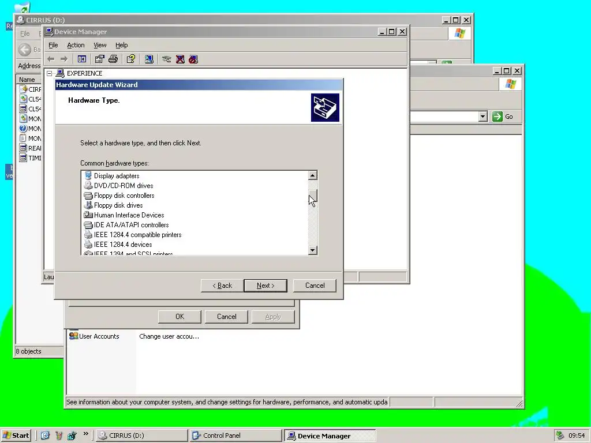The width and height of the screenshot is (591, 443).
Task: Click Scan for hardware changes toolbar icon
Action: click(149, 59)
